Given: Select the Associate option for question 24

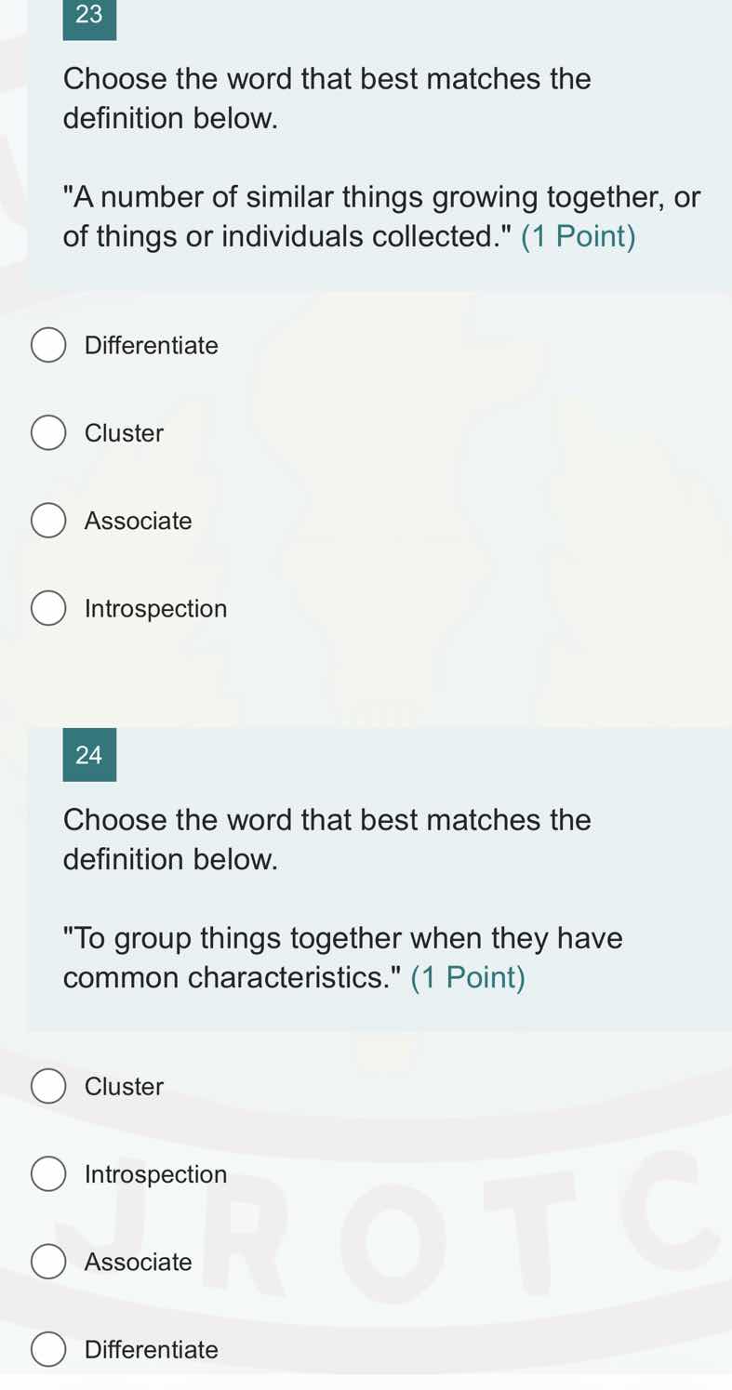Looking at the screenshot, I should click(48, 1261).
